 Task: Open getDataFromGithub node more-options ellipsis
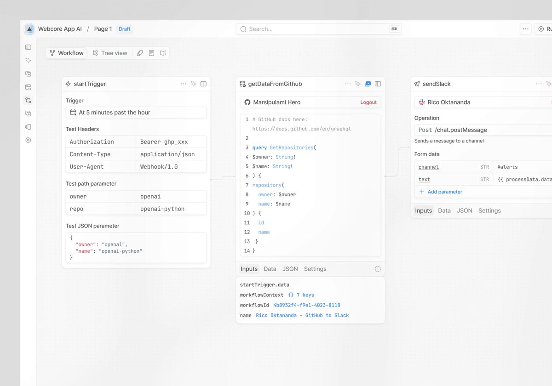click(x=348, y=84)
